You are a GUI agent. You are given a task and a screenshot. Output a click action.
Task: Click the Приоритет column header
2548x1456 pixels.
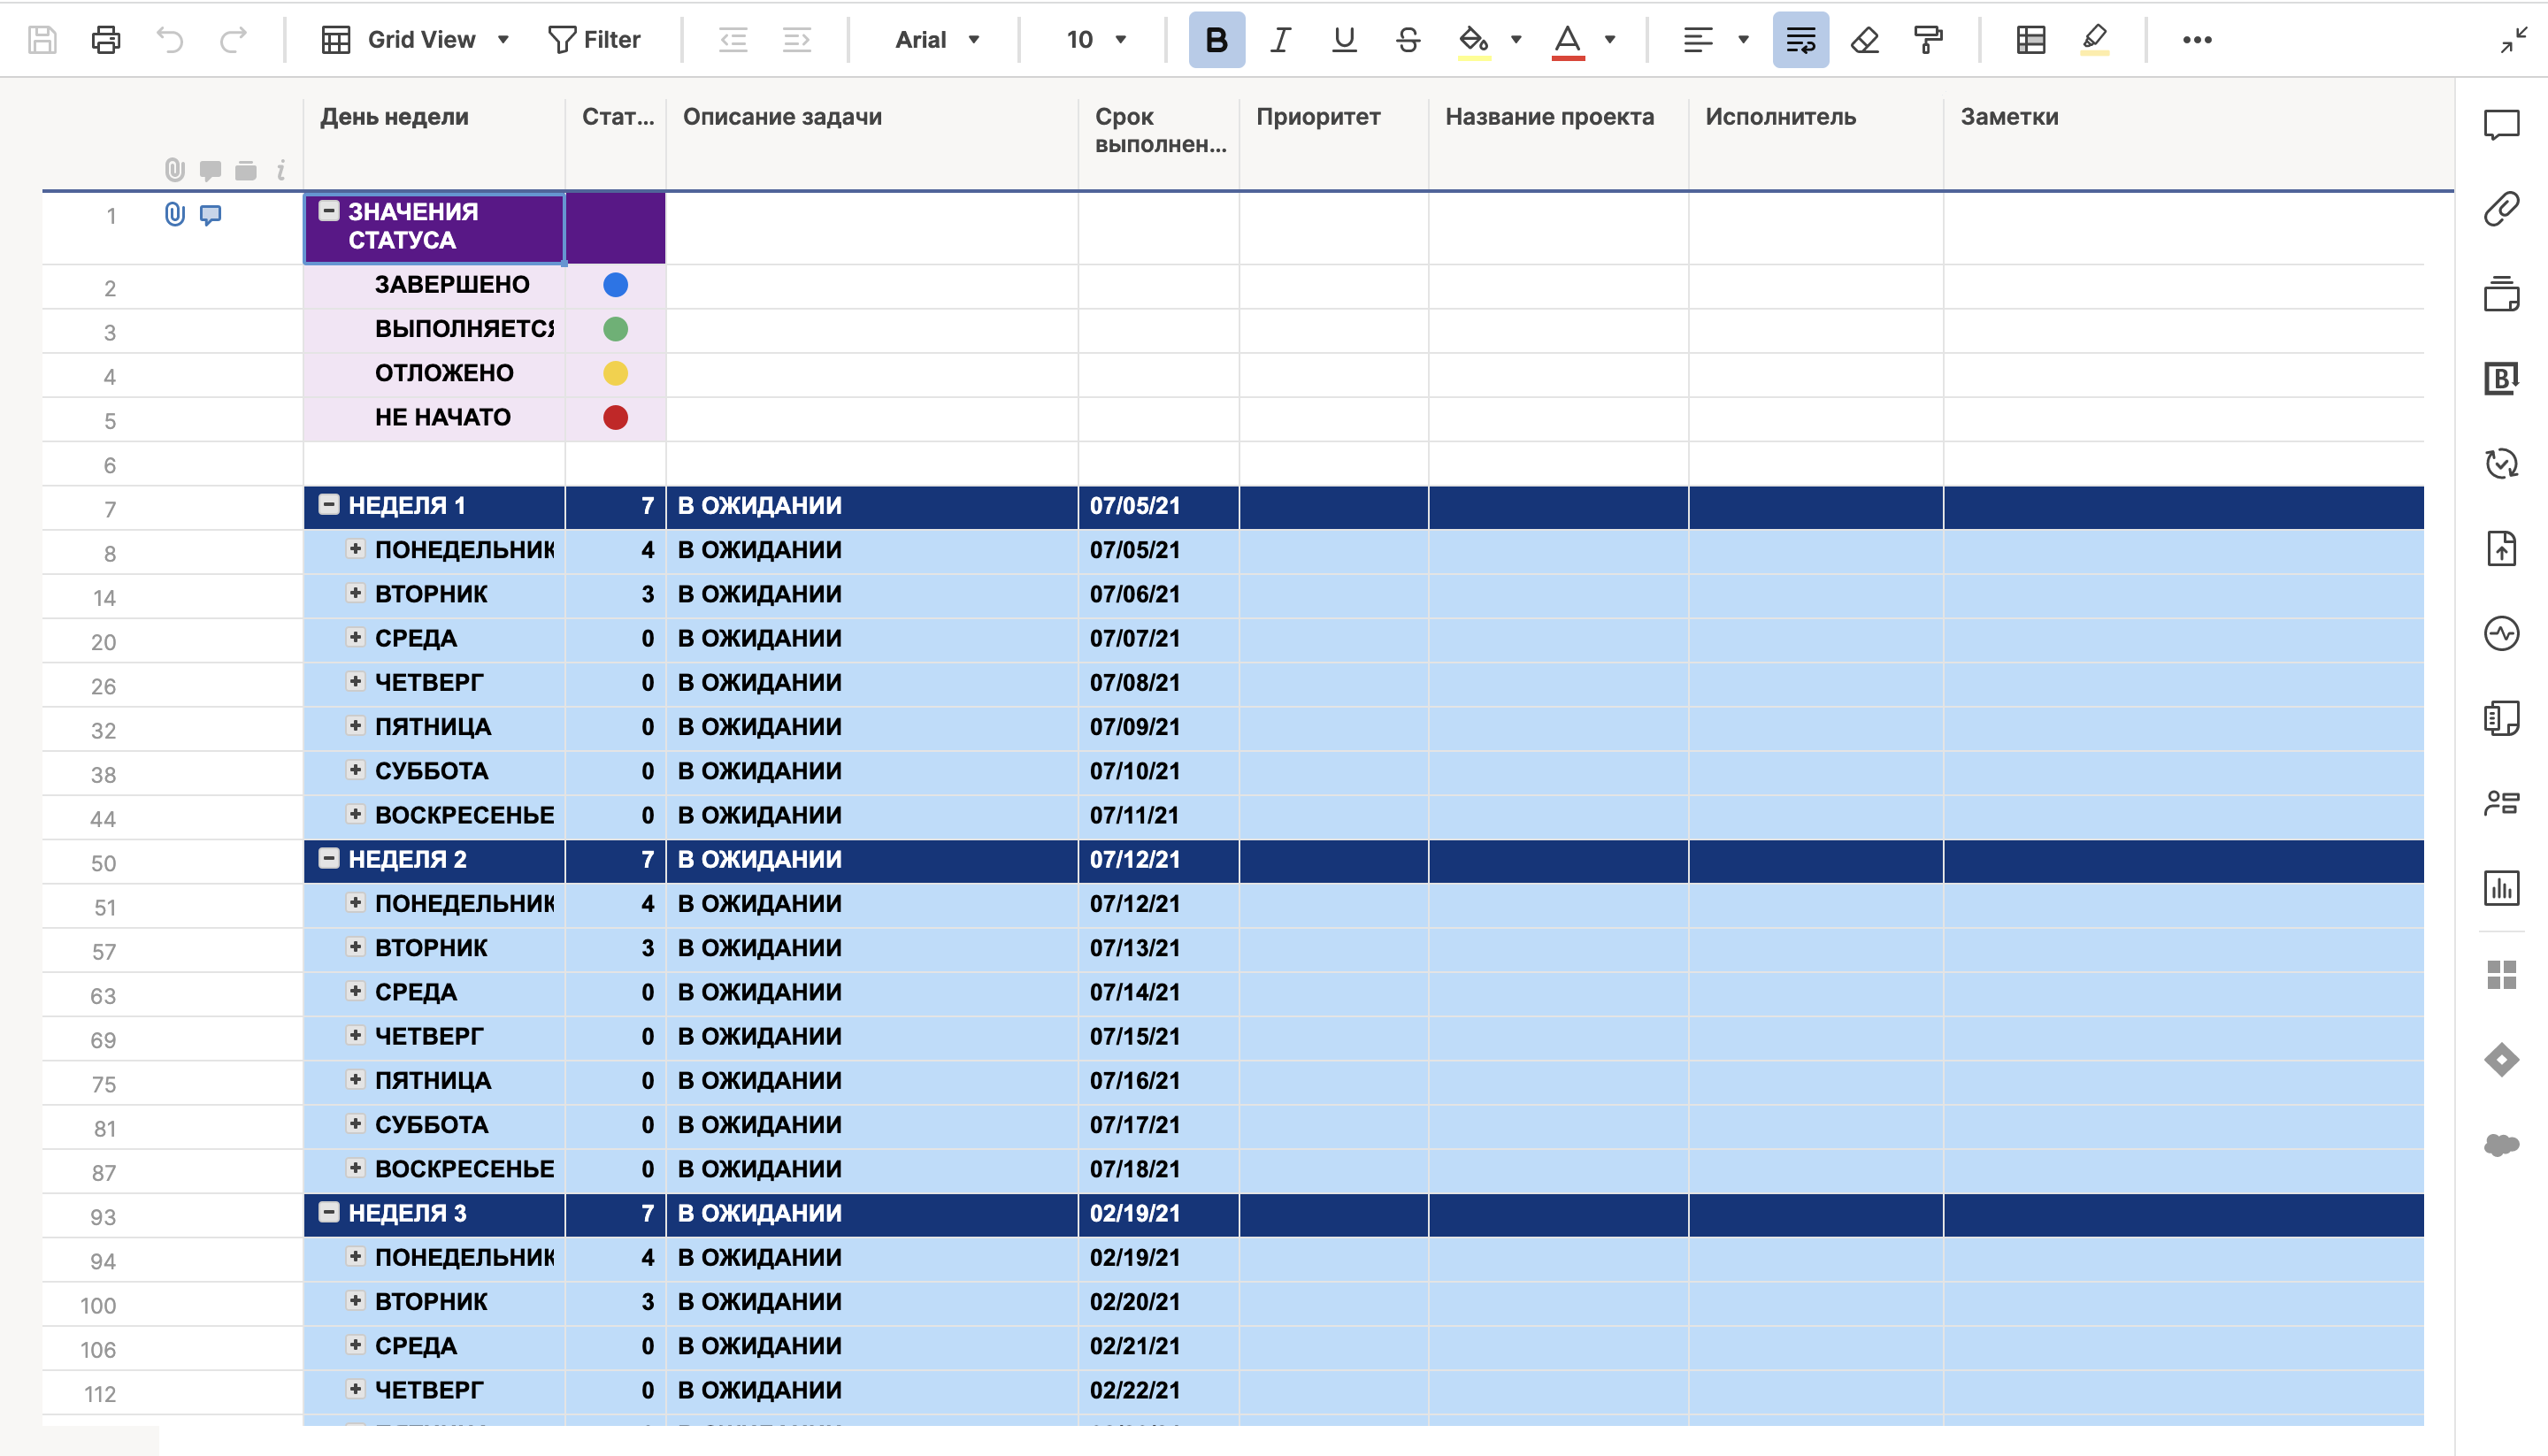point(1318,117)
